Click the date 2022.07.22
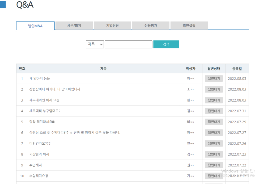Image resolution: width=255 pixels, height=184 pixels. (x=237, y=165)
